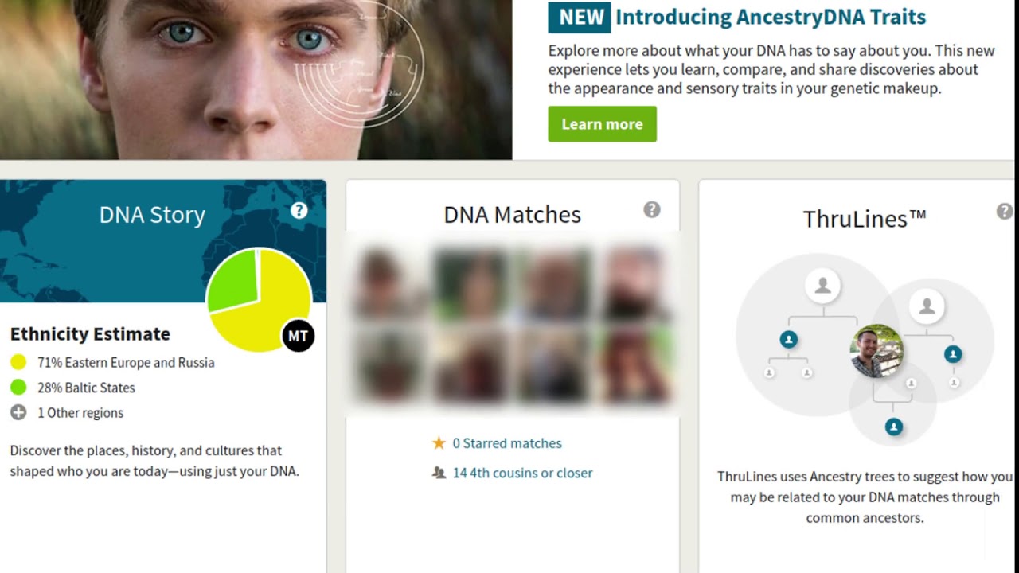Click the black MT initials badge

coord(298,336)
